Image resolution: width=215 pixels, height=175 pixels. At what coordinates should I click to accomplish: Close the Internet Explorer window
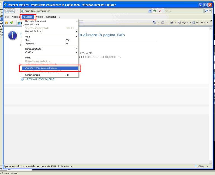point(210,5)
